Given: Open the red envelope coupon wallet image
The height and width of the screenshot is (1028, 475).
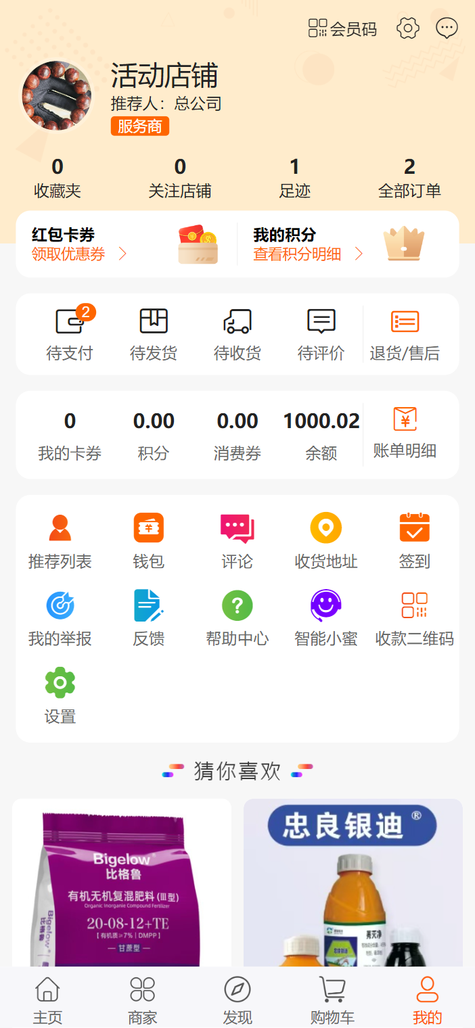Looking at the screenshot, I should coord(198,244).
